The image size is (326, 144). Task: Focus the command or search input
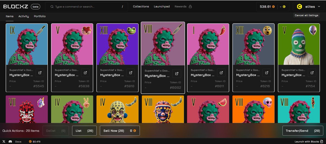(x=87, y=6)
